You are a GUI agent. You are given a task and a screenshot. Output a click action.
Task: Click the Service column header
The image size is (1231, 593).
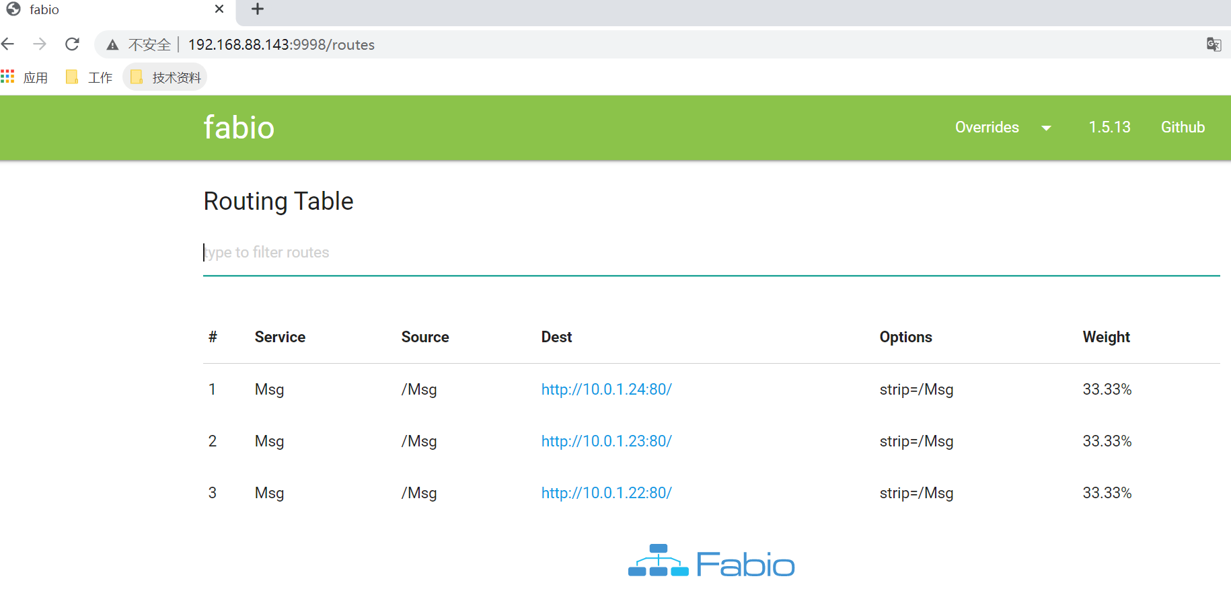(x=280, y=337)
